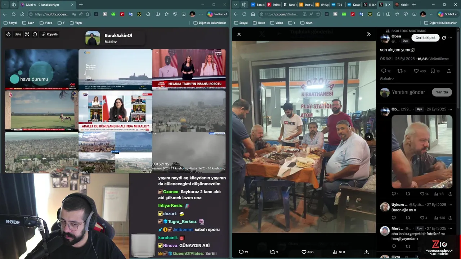
Task: Refresh the Multi tv browser page
Action: [13, 14]
